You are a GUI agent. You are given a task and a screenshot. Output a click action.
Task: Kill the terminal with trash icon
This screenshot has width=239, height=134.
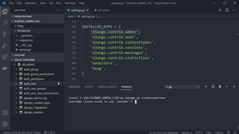click(220, 87)
